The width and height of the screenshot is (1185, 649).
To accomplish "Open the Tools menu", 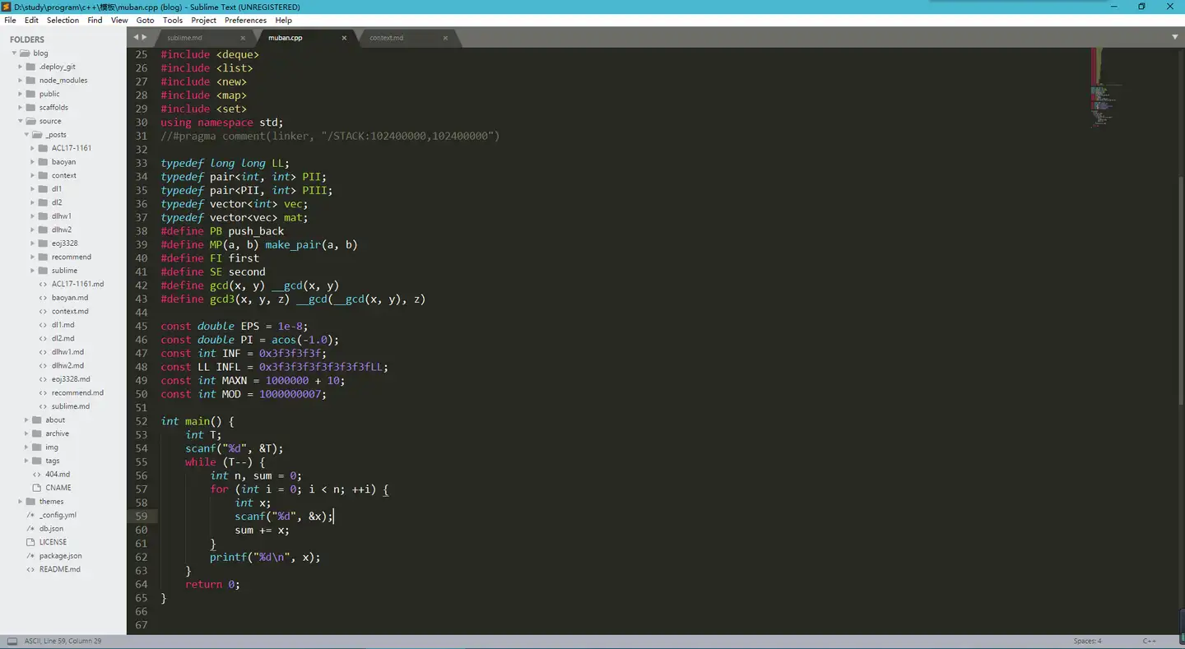I will (173, 20).
